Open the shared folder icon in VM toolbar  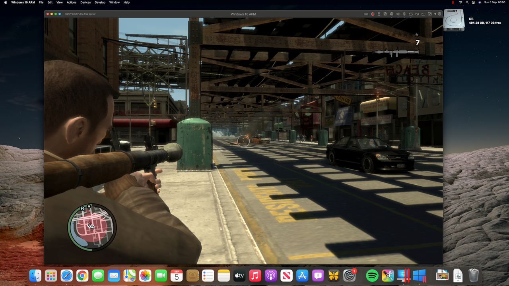430,14
